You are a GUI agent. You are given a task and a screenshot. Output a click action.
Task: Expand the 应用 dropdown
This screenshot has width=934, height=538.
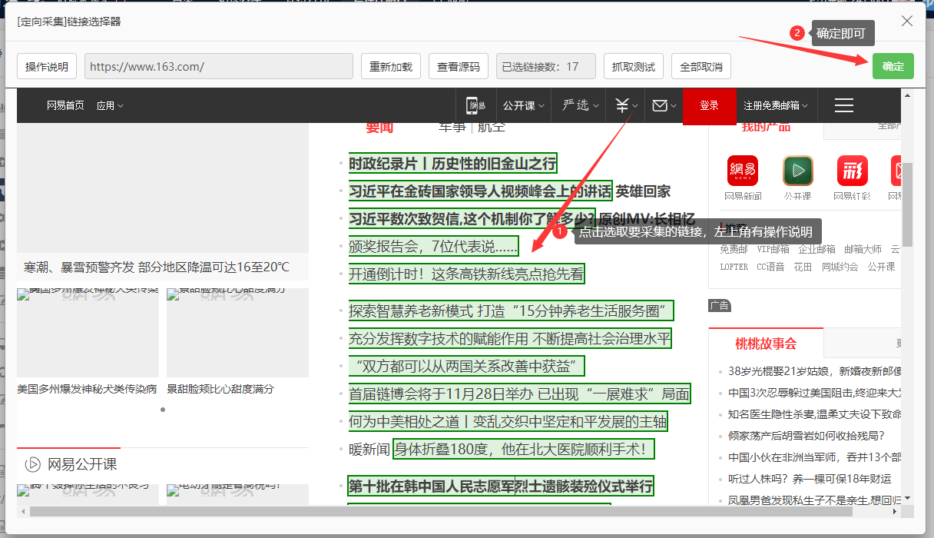coord(110,105)
